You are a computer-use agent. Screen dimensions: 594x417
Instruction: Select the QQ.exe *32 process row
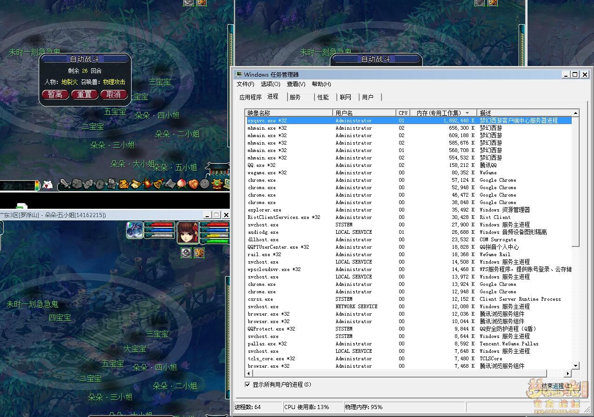409,165
